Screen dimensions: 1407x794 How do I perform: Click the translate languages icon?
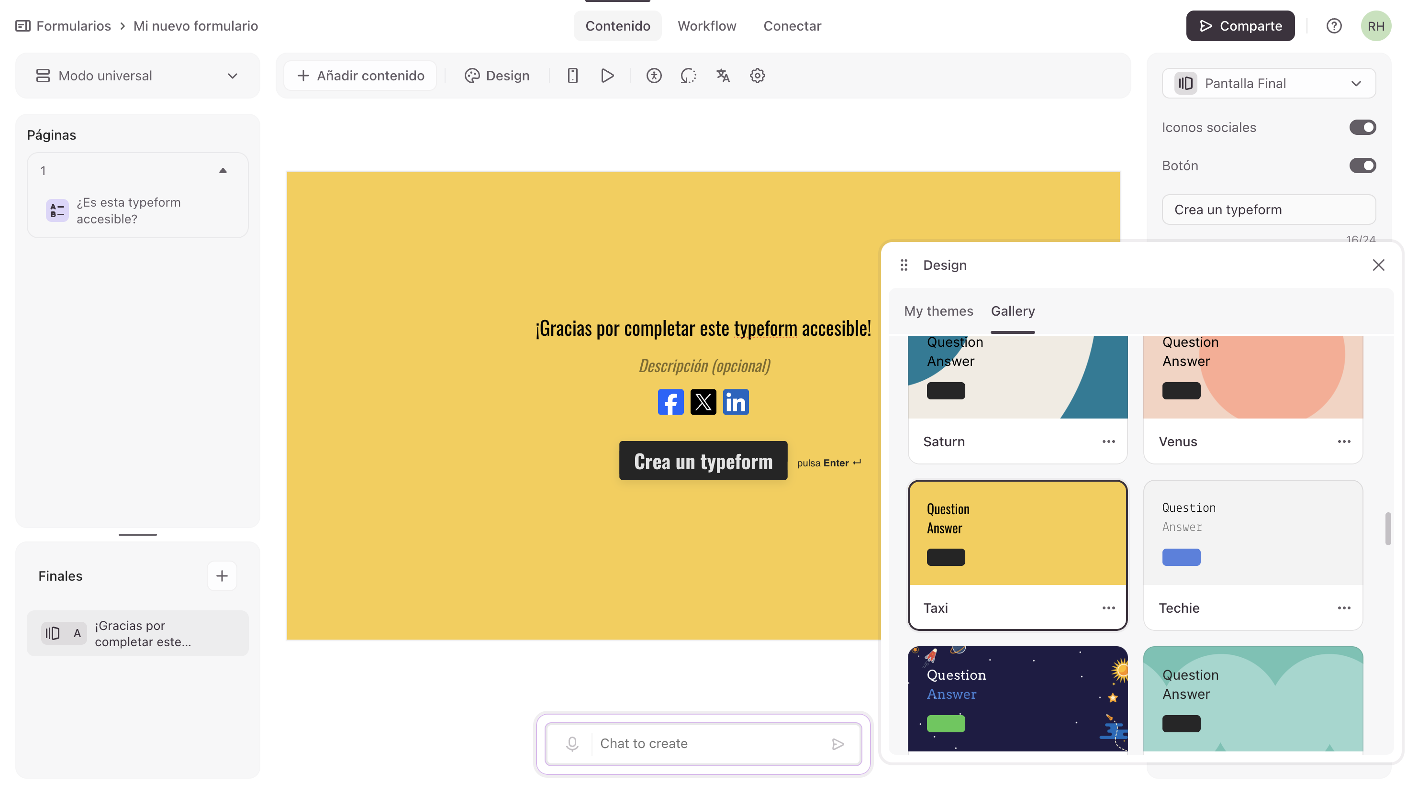pyautogui.click(x=723, y=76)
